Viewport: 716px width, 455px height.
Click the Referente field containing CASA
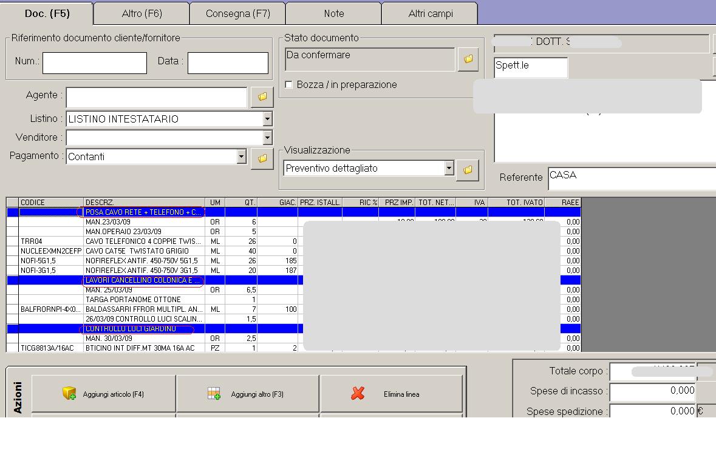632,178
